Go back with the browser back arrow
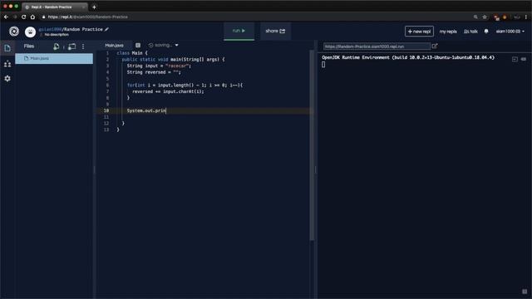Screen dimensions: 532x299 tap(6, 17)
